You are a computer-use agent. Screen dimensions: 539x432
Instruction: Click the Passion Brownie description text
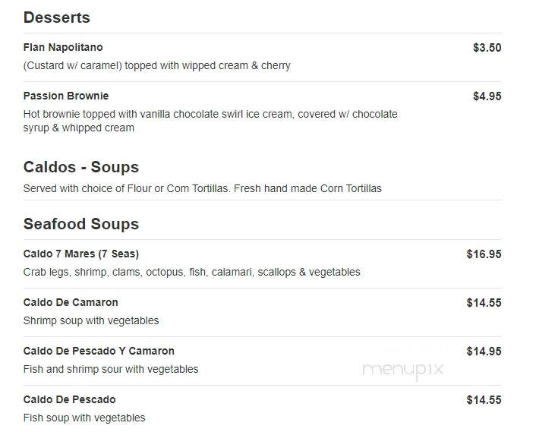click(x=210, y=121)
